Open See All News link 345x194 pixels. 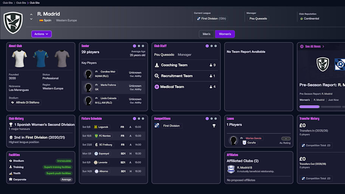click(x=312, y=47)
